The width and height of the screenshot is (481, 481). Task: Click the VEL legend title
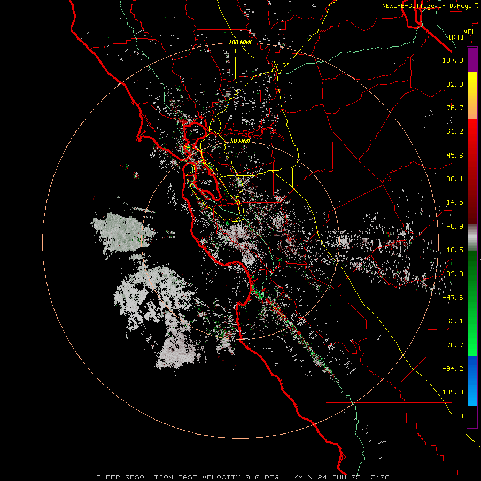tap(469, 32)
